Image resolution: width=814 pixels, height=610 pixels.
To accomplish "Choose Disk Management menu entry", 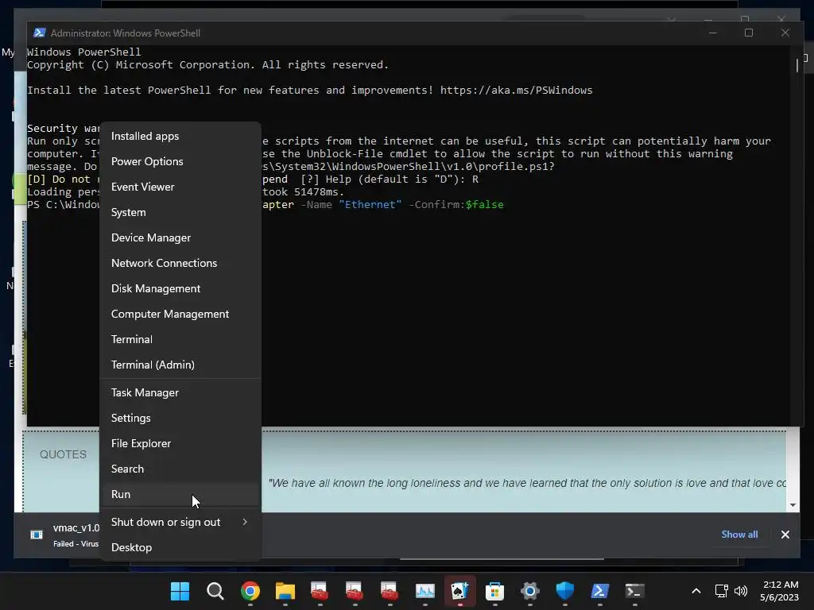I will coord(180,288).
